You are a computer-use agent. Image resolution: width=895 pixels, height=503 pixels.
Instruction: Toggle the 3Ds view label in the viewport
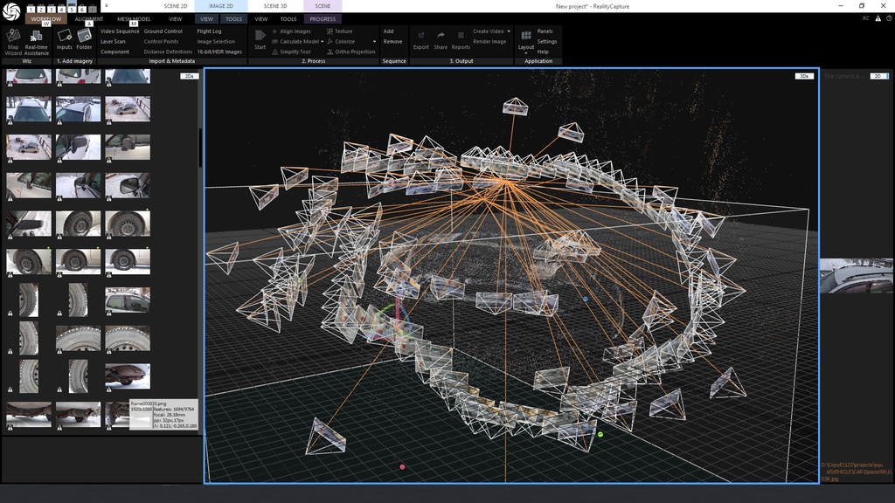(804, 76)
